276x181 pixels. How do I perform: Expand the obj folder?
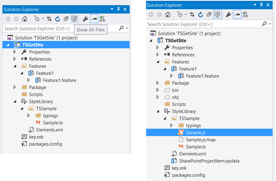click(x=157, y=97)
